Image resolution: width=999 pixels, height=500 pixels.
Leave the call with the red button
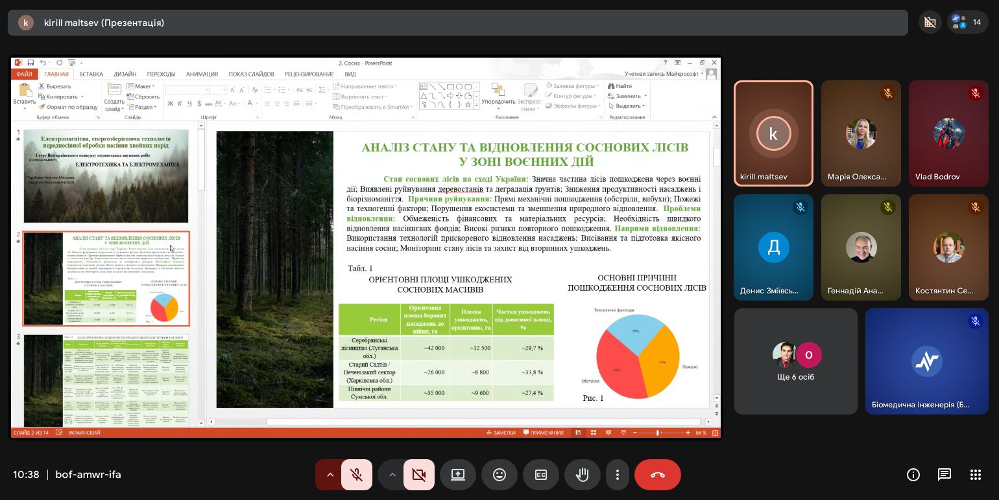pyautogui.click(x=657, y=475)
